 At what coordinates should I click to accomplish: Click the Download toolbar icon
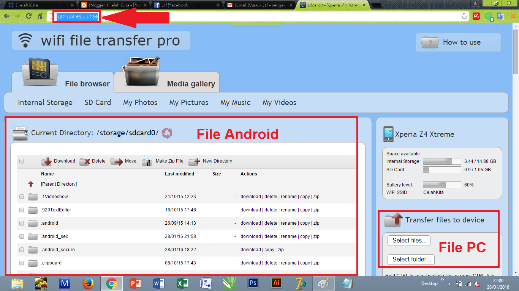tap(47, 161)
